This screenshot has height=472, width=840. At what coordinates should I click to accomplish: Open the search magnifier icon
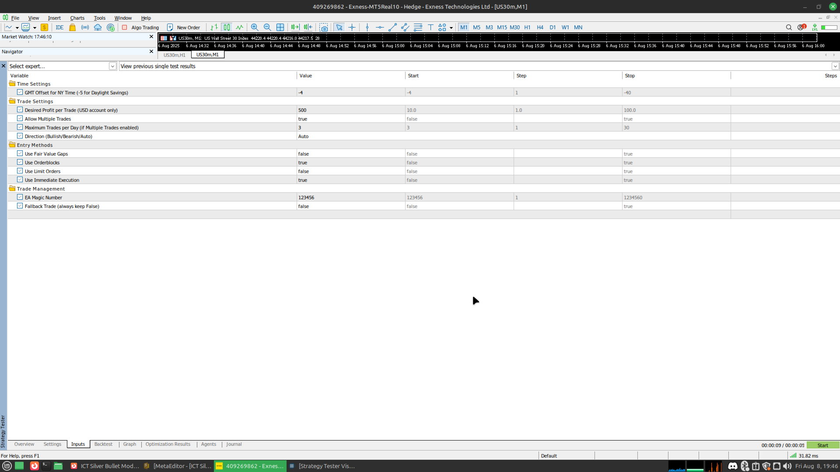coord(789,27)
